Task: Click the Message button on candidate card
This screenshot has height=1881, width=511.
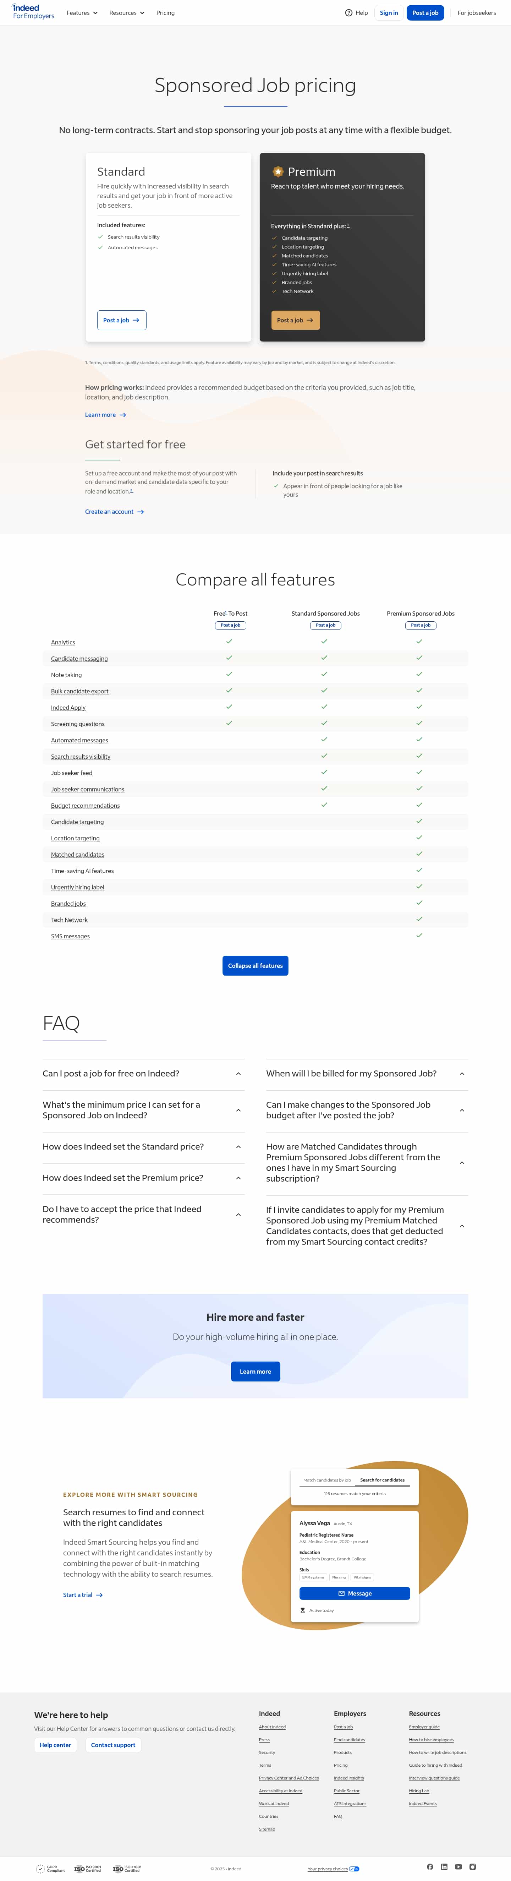Action: (355, 1593)
